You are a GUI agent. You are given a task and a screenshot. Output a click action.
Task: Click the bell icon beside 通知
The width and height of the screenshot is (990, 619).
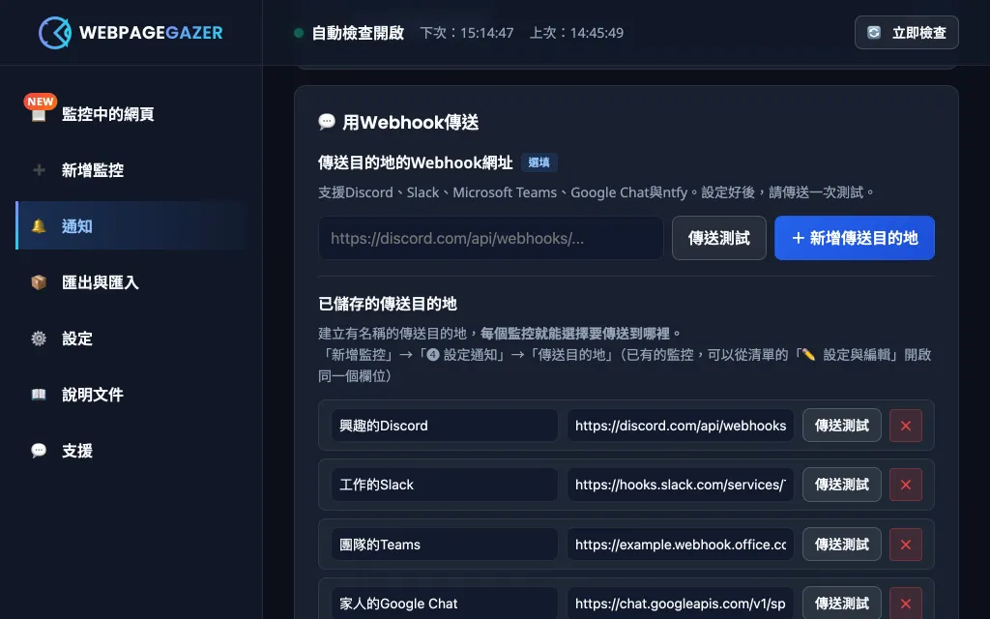click(39, 225)
